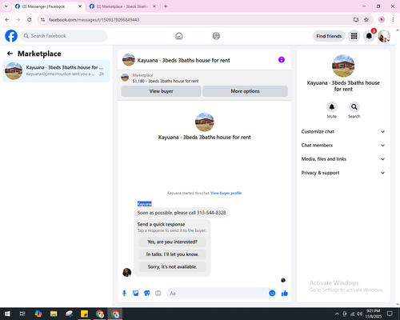Search in conversation with the magnifier icon
Screen dimensions: 400x320
[x=354, y=107]
